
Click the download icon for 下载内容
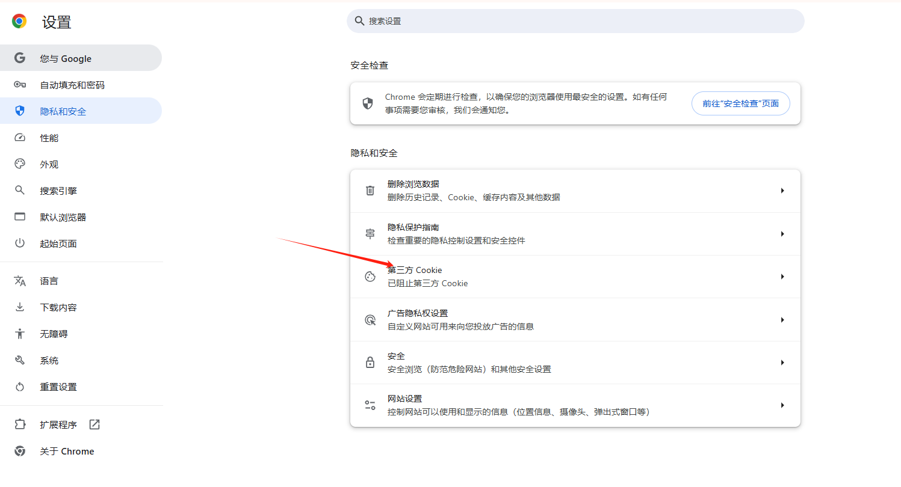(x=20, y=307)
